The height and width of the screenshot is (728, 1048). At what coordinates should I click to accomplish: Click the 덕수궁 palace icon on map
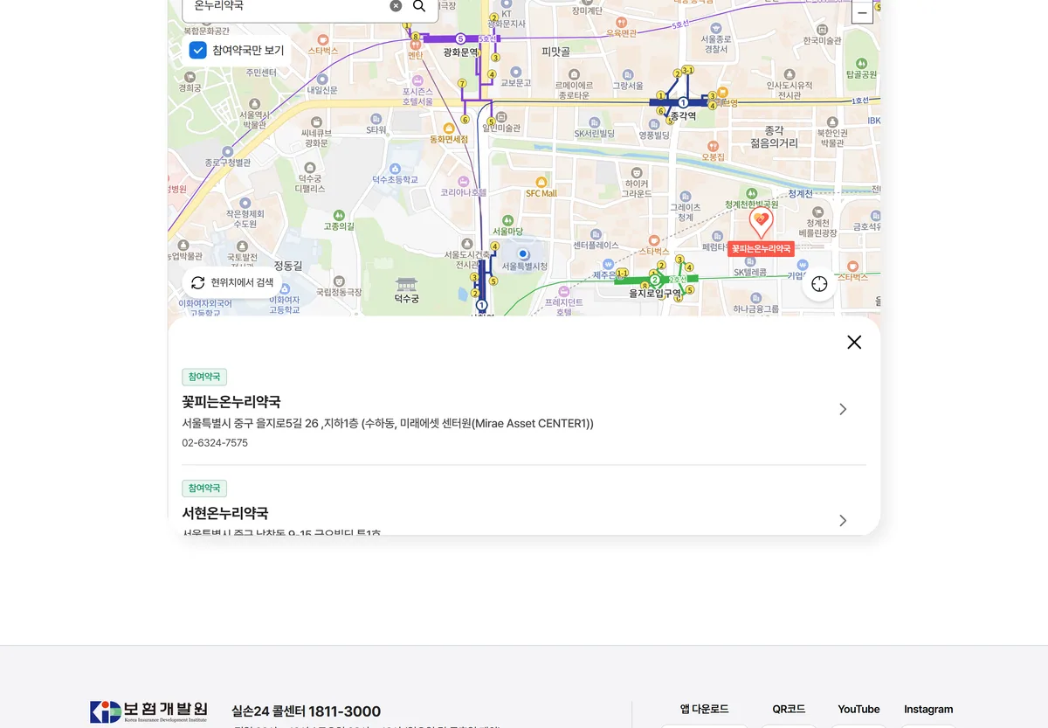pos(407,284)
